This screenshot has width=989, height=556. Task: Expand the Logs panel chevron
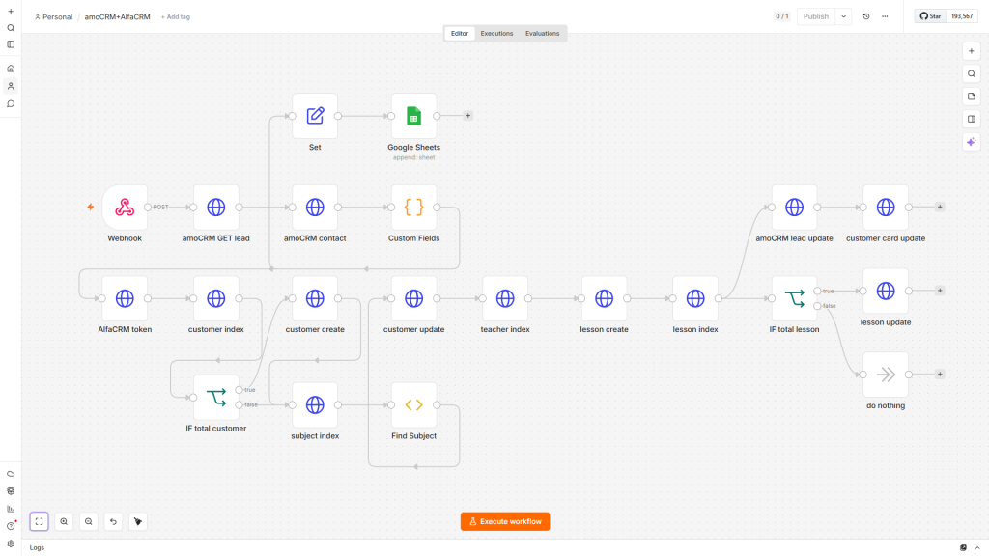(977, 548)
